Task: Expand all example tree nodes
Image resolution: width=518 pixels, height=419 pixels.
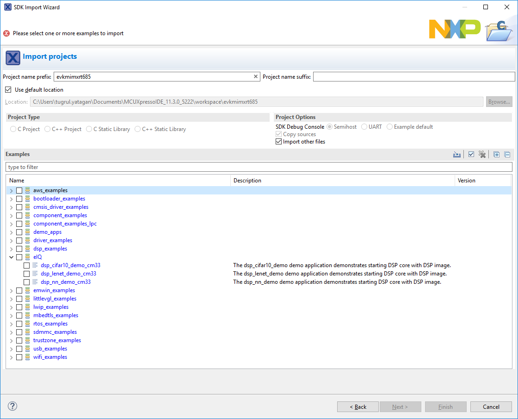Action: tap(496, 154)
